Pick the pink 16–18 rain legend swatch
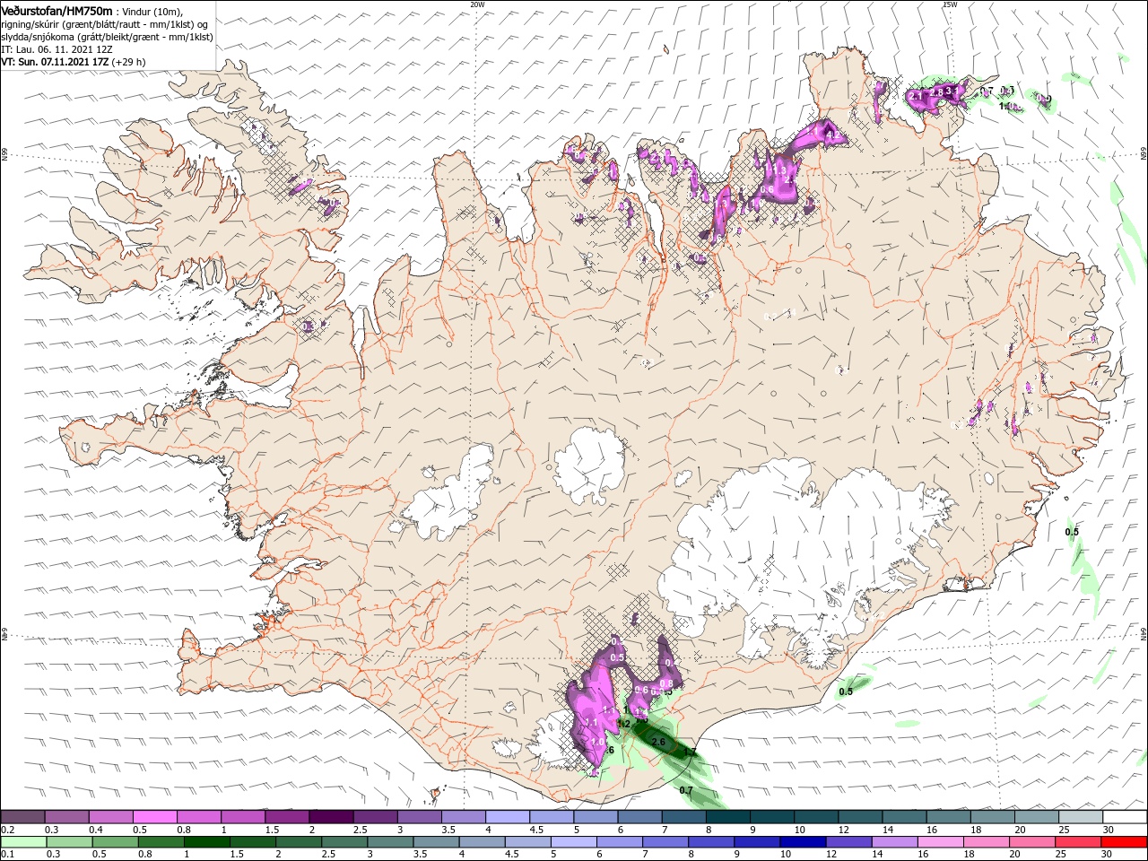This screenshot has height=861, width=1148. click(x=940, y=842)
